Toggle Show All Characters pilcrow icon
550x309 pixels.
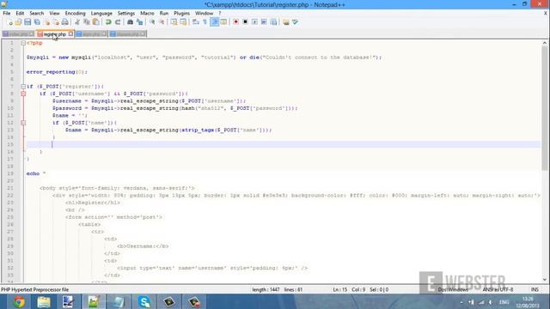point(205,22)
